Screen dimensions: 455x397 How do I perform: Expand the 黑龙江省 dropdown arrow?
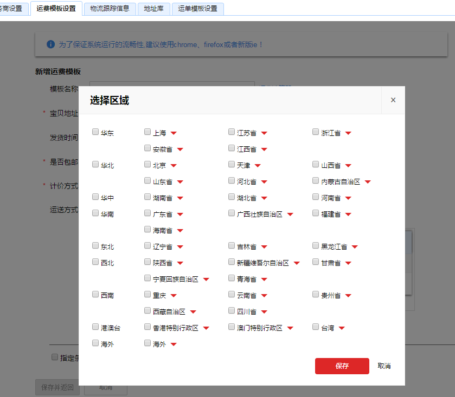tap(355, 247)
